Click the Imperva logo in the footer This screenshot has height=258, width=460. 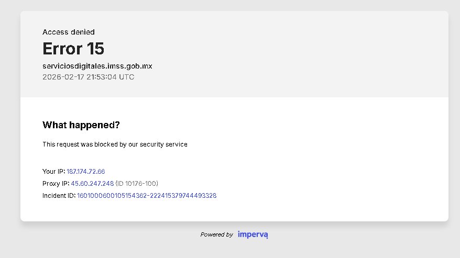[x=253, y=234]
